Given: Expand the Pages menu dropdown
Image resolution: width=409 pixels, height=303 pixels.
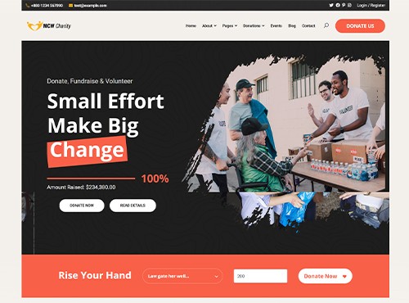Looking at the screenshot, I should (230, 25).
